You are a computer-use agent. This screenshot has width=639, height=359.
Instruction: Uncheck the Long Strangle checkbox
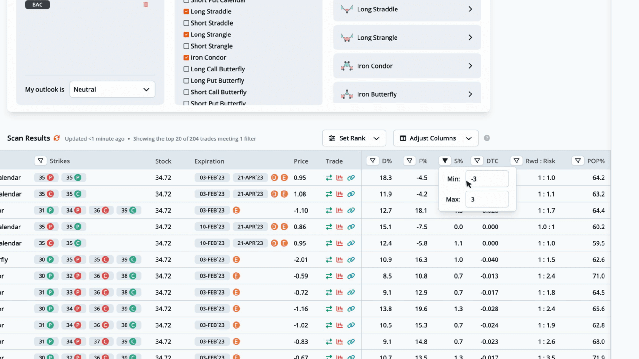click(186, 34)
